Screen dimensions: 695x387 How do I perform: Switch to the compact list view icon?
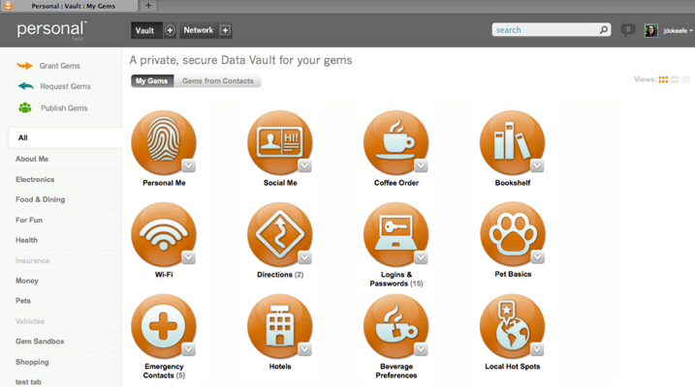tap(685, 79)
